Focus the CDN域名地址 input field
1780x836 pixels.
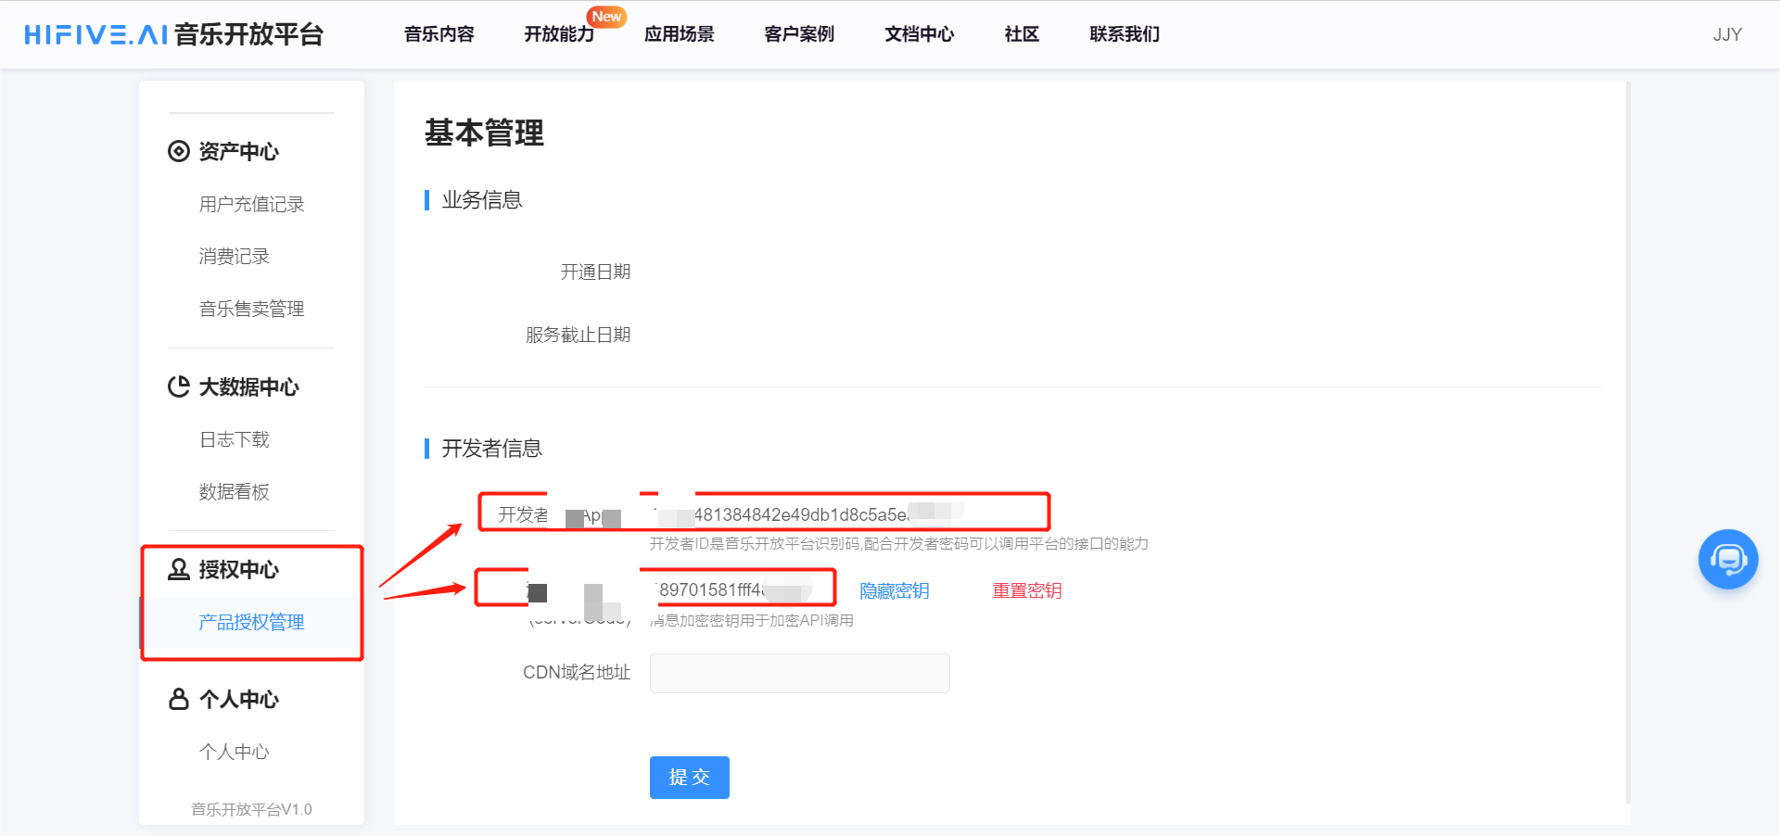point(799,673)
